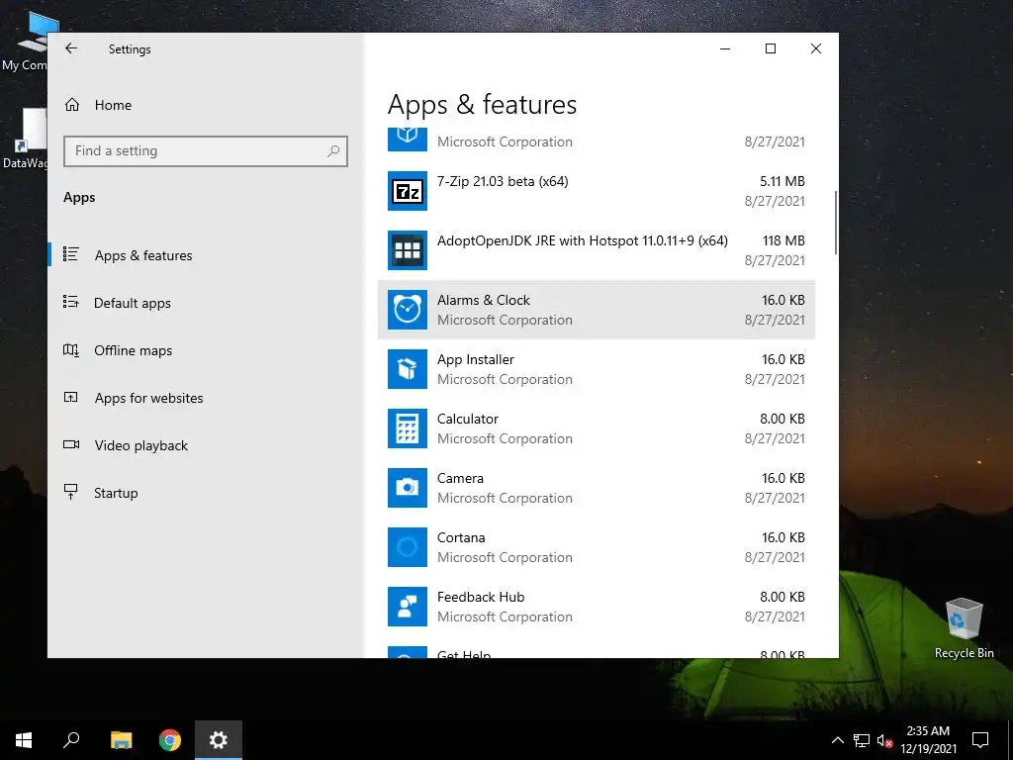Click the Cortana circle icon
The height and width of the screenshot is (760, 1013).
tap(407, 547)
